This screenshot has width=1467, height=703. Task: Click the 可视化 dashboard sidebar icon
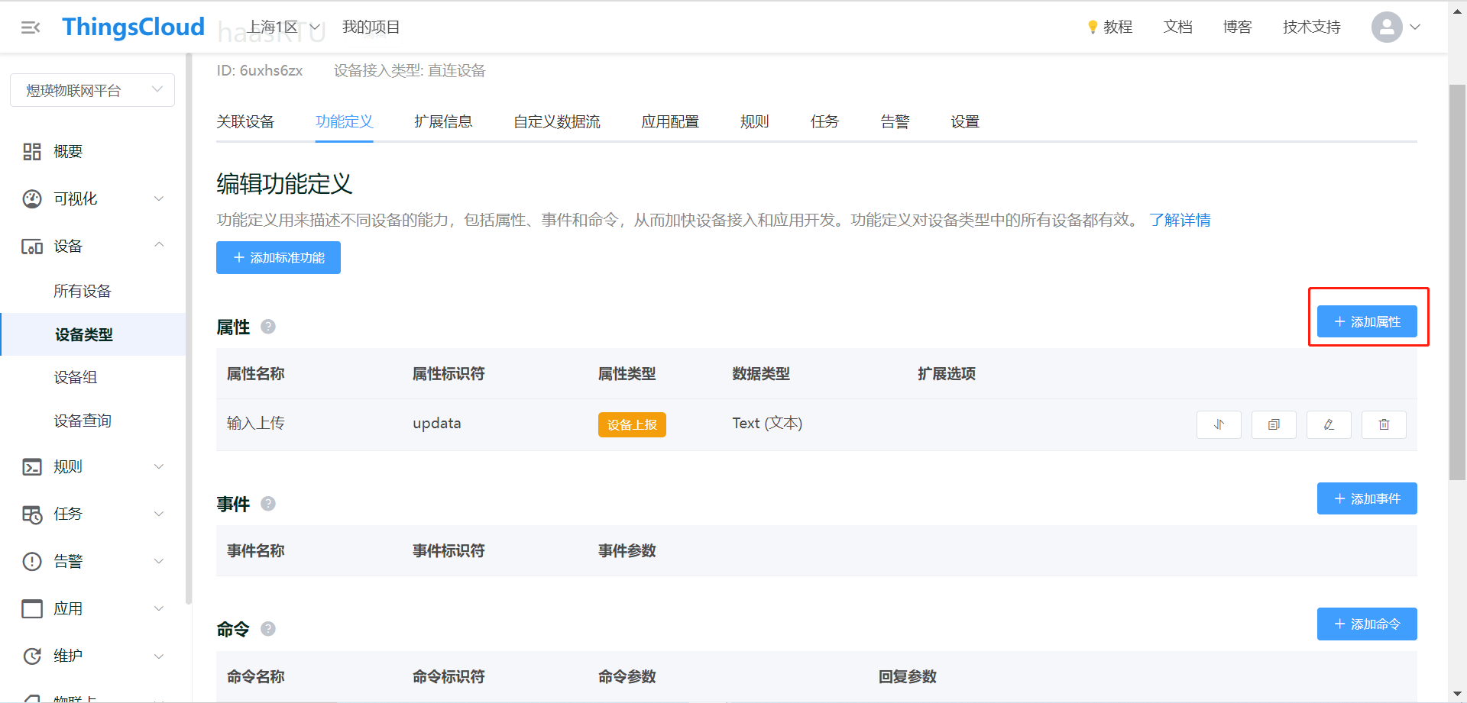(x=31, y=198)
